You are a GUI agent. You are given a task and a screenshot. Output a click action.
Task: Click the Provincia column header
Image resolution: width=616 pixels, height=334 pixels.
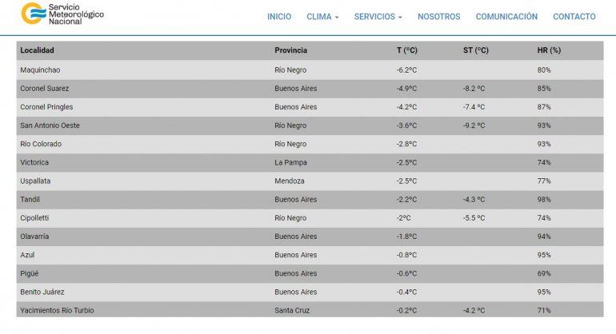290,50
